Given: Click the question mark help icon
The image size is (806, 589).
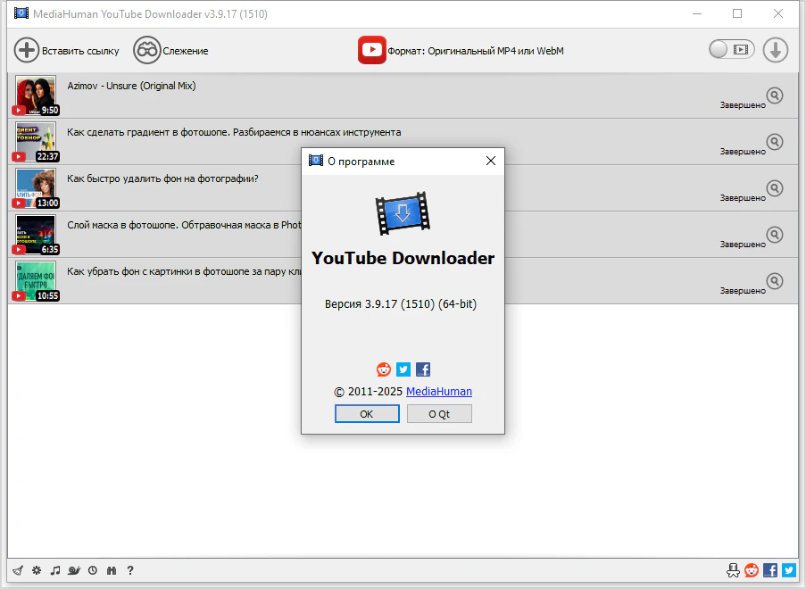Looking at the screenshot, I should [130, 570].
